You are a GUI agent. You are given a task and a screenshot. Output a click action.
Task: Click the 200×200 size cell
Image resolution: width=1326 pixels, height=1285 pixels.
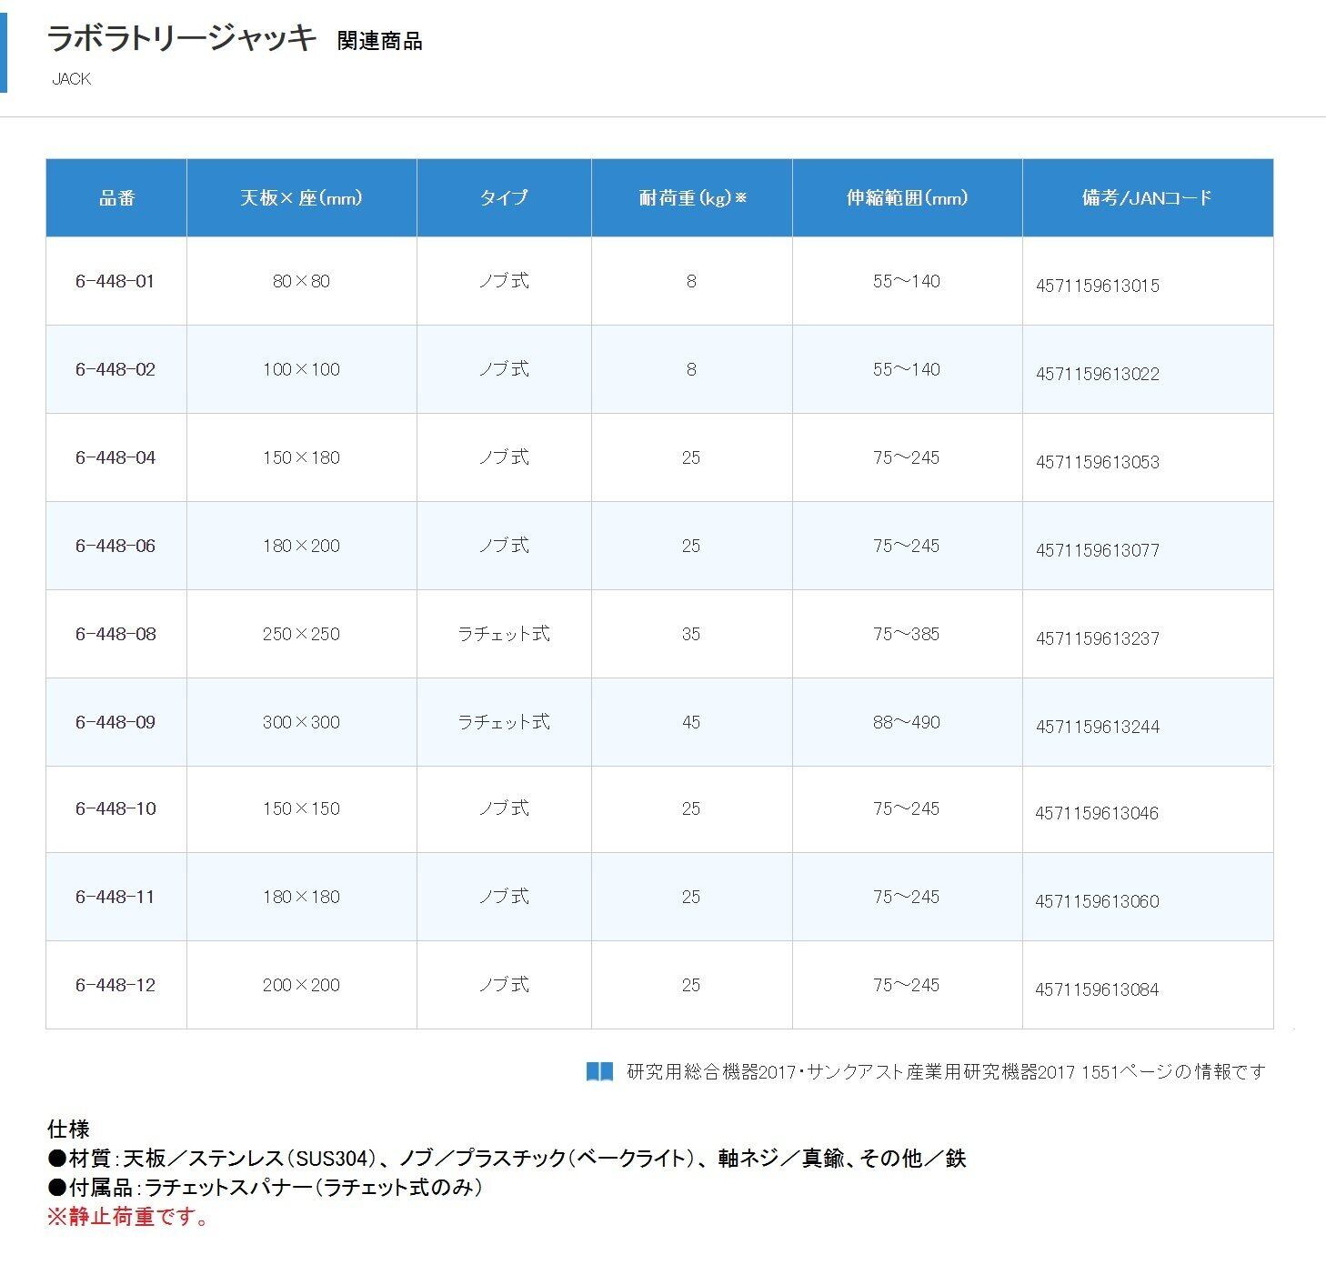(x=301, y=986)
